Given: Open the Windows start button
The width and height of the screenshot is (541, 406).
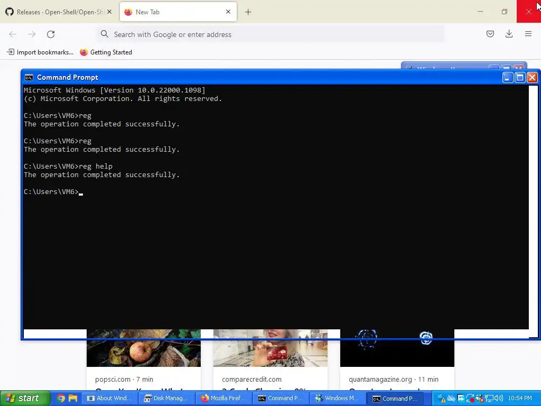Looking at the screenshot, I should (25, 398).
